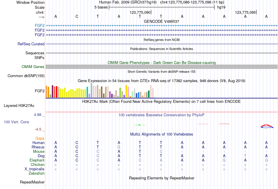Screen dimensions: 278x189
Task: Click the GENCODE V49lift37 track title
Action: 162,21
